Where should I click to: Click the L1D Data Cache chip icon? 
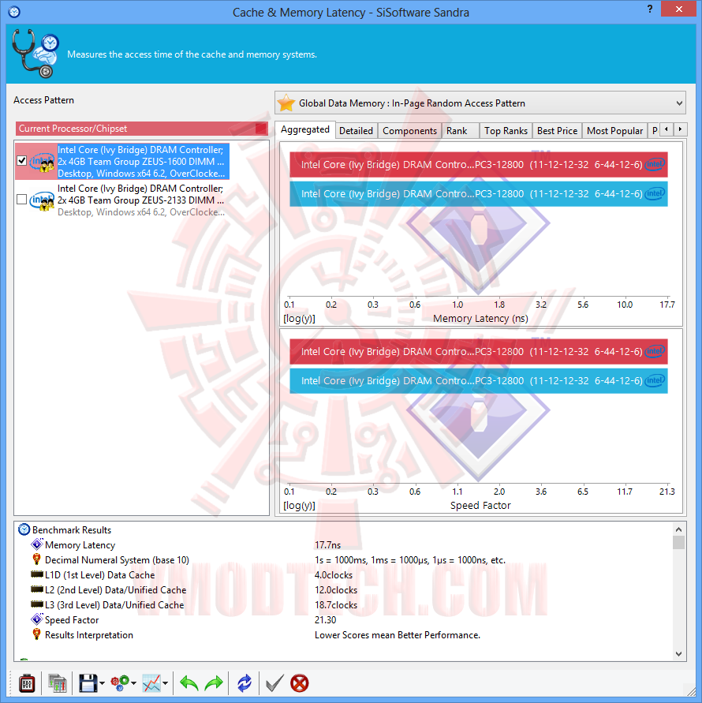pos(37,574)
